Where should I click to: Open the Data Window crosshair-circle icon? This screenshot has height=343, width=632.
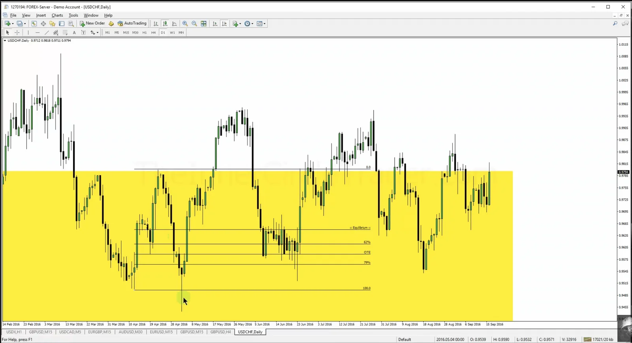pyautogui.click(x=43, y=24)
